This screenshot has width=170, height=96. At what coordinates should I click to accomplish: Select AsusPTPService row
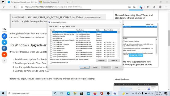pos(84,50)
